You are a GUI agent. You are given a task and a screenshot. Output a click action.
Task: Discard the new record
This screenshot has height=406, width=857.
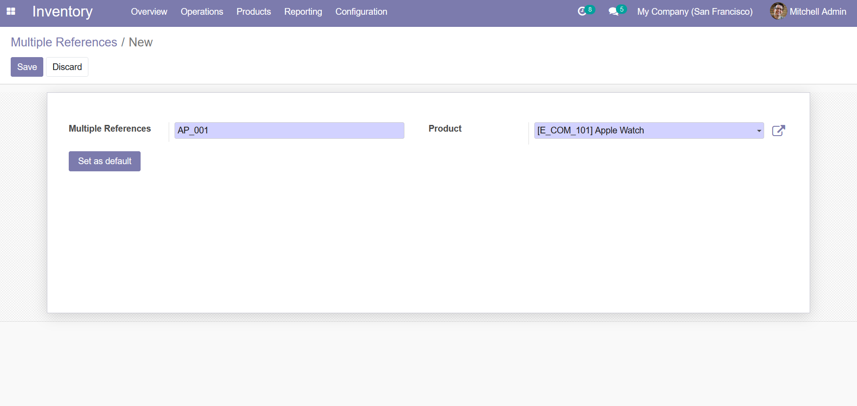[67, 67]
